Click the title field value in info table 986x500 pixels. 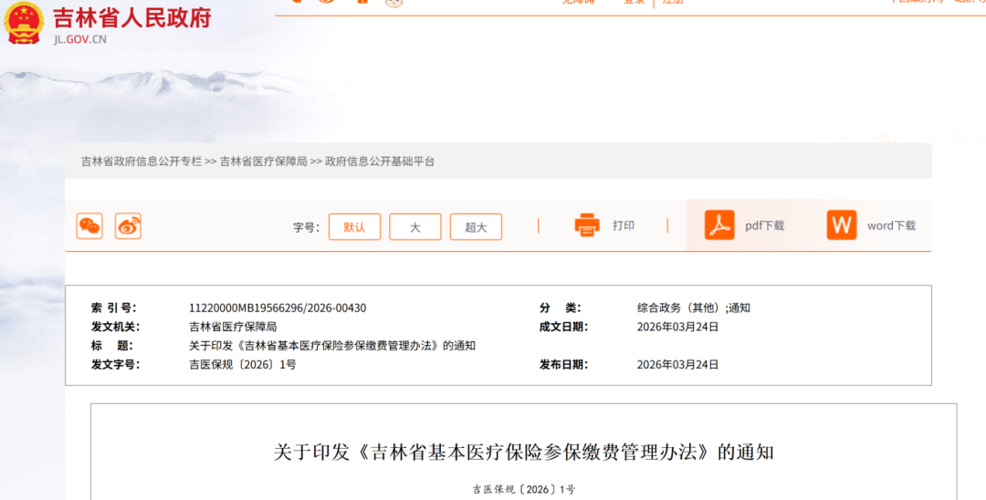tap(332, 346)
